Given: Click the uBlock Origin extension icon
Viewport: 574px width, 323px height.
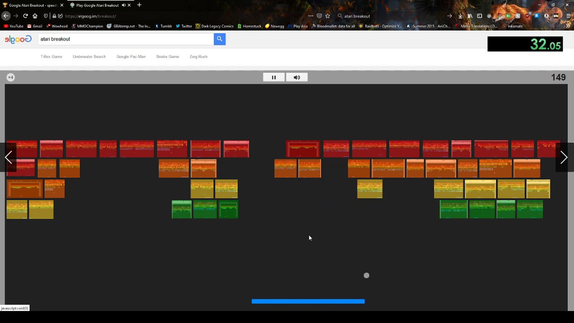Looking at the screenshot, I should point(527,16).
